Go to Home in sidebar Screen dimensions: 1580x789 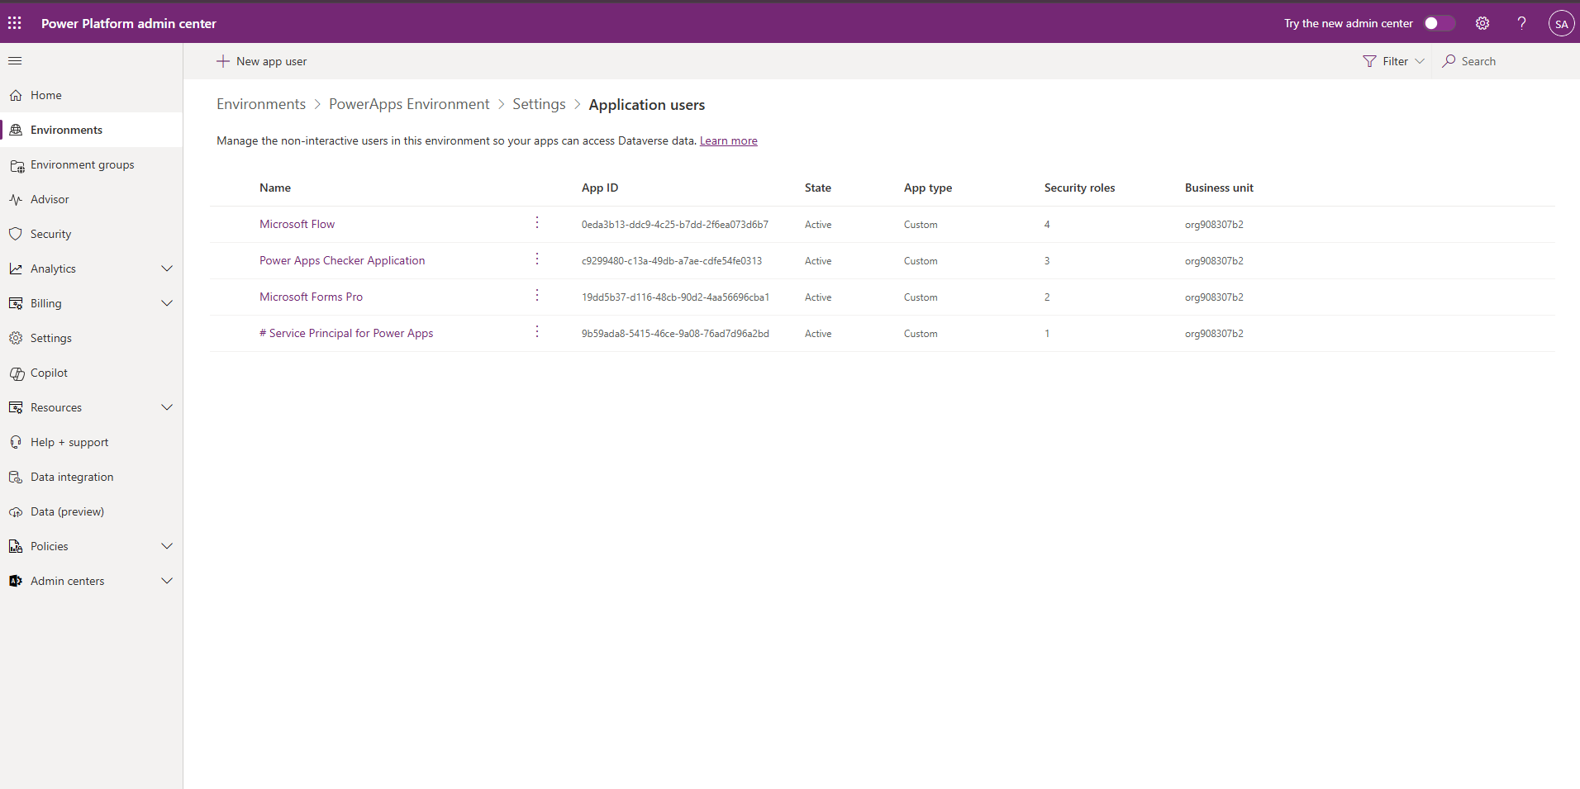pos(91,95)
